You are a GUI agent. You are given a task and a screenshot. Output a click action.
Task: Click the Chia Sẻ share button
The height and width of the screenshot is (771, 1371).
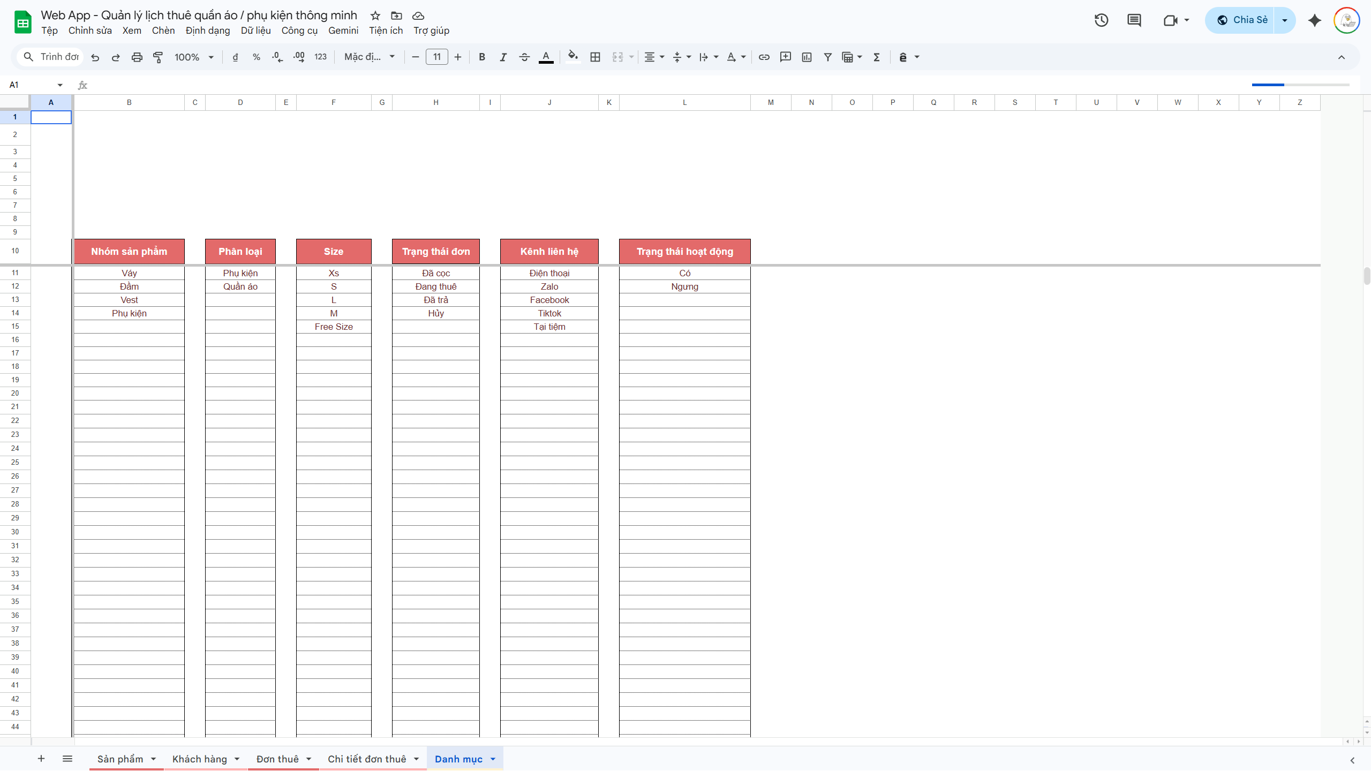pyautogui.click(x=1241, y=20)
